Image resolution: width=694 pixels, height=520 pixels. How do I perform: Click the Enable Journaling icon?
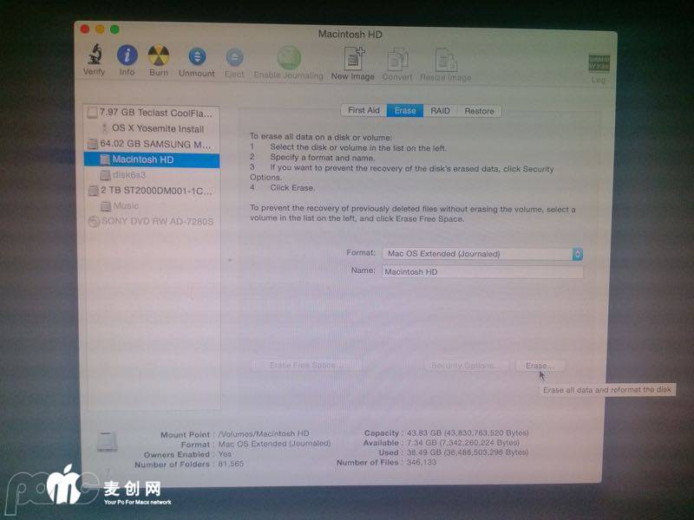click(288, 58)
